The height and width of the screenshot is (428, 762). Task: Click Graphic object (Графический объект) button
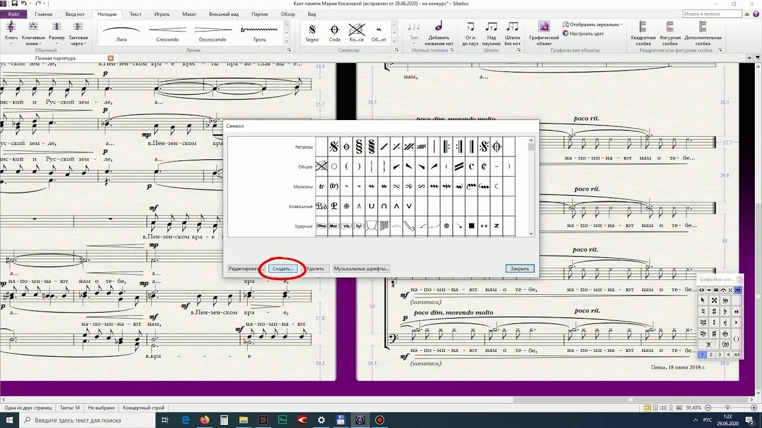tap(544, 33)
